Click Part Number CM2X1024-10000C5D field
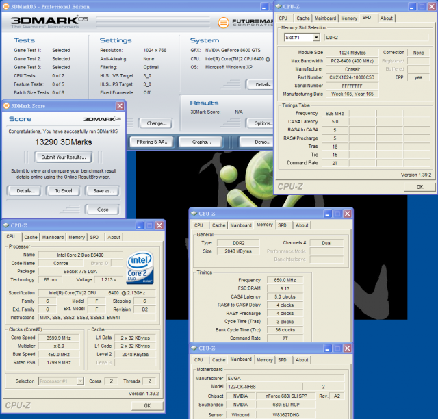 [352, 77]
